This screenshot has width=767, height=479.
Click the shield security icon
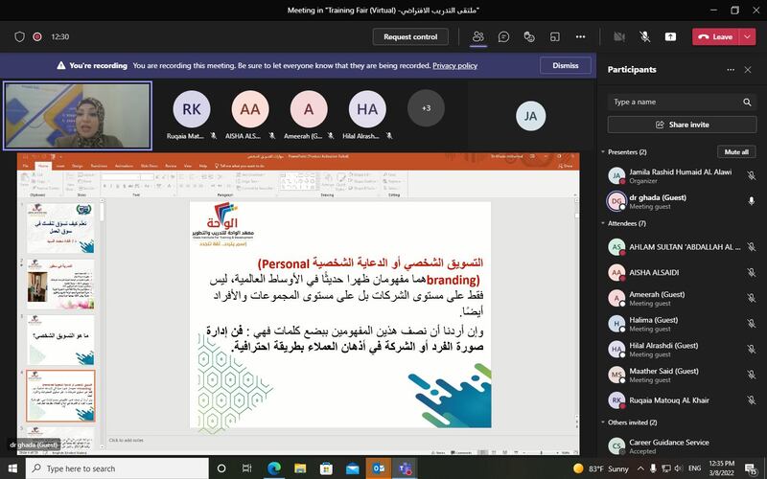(x=19, y=36)
